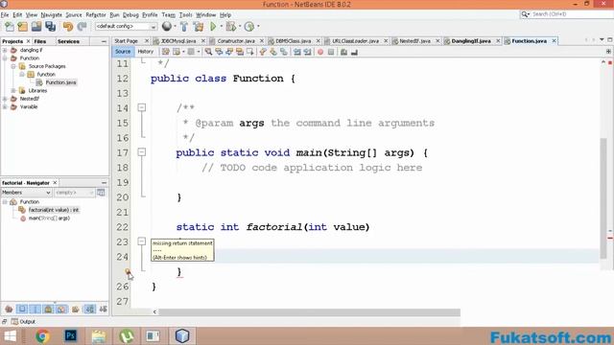Select factorial(int value) in Navigator
Image resolution: width=614 pixels, height=345 pixels.
point(54,210)
